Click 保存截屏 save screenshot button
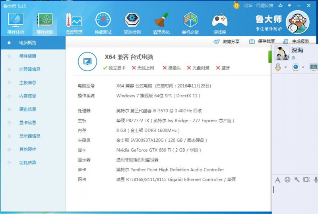318x214 pixels. pyautogui.click(x=262, y=41)
